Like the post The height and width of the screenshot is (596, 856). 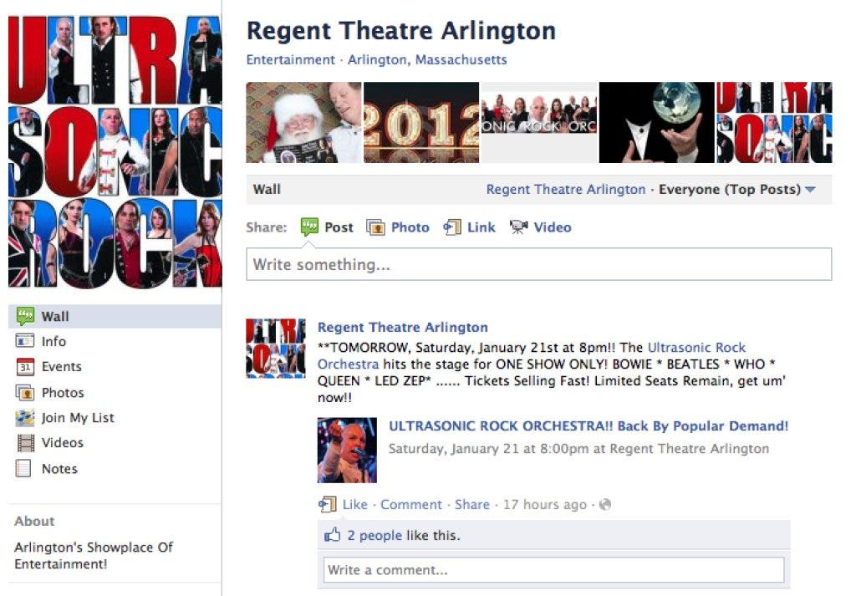[354, 504]
